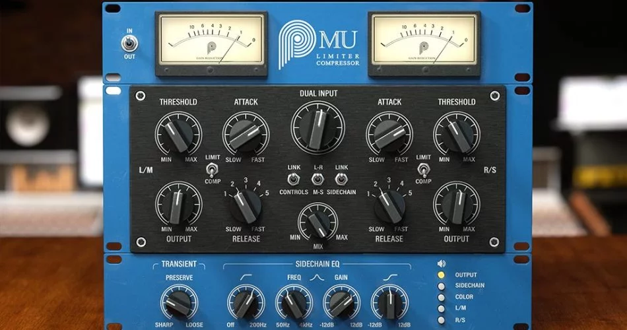Click the left gain reduction VU meter
Viewport: 627px width, 330px height.
click(x=211, y=43)
